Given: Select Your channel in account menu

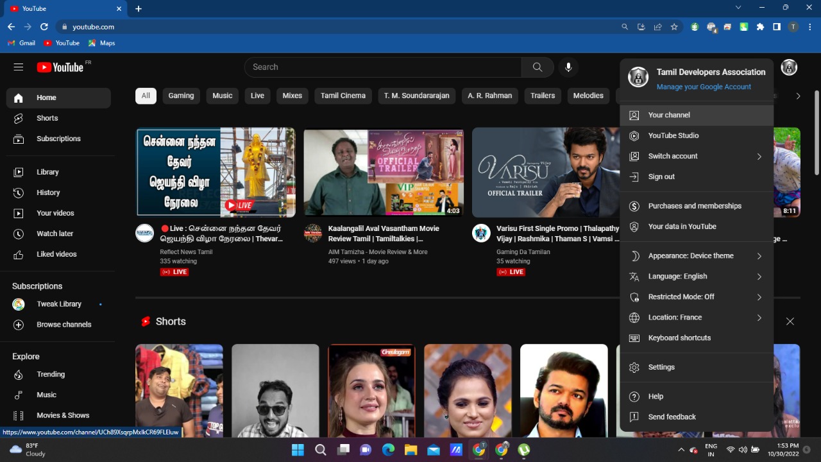Looking at the screenshot, I should 697,115.
